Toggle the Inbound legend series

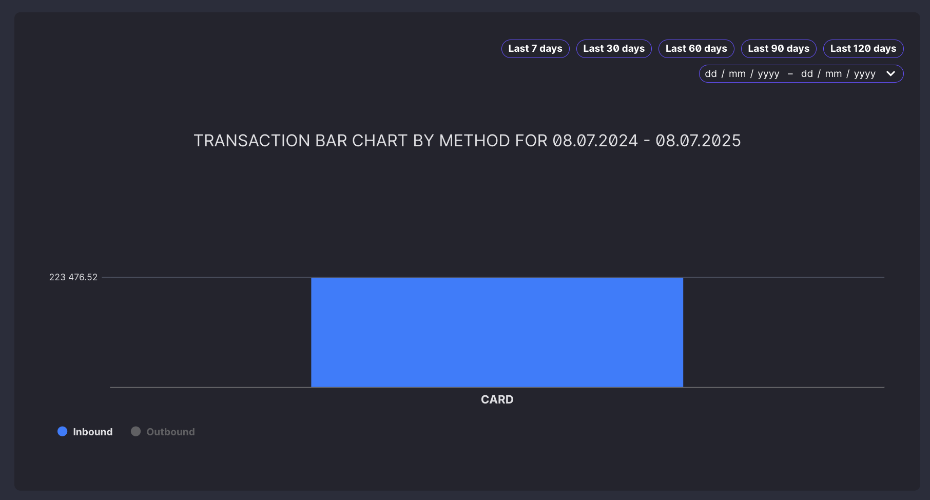[85, 432]
